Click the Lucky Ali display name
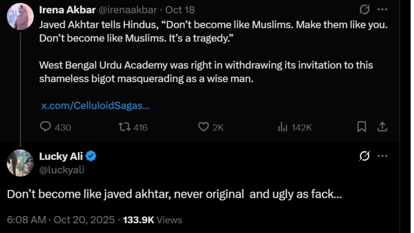414x233 pixels. point(61,156)
